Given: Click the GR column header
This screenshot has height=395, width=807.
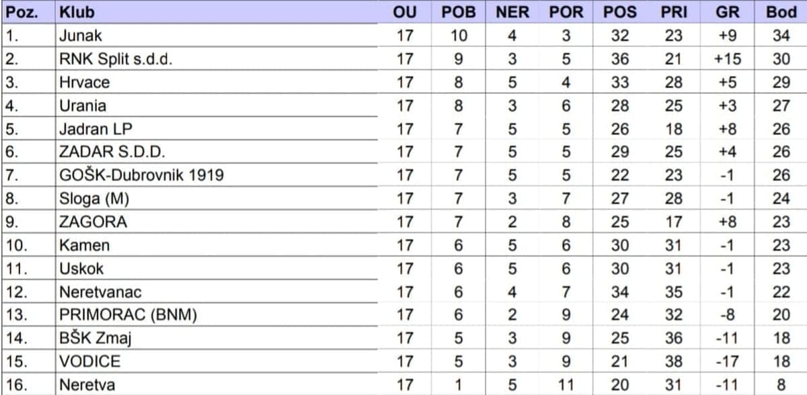Looking at the screenshot, I should (x=727, y=12).
